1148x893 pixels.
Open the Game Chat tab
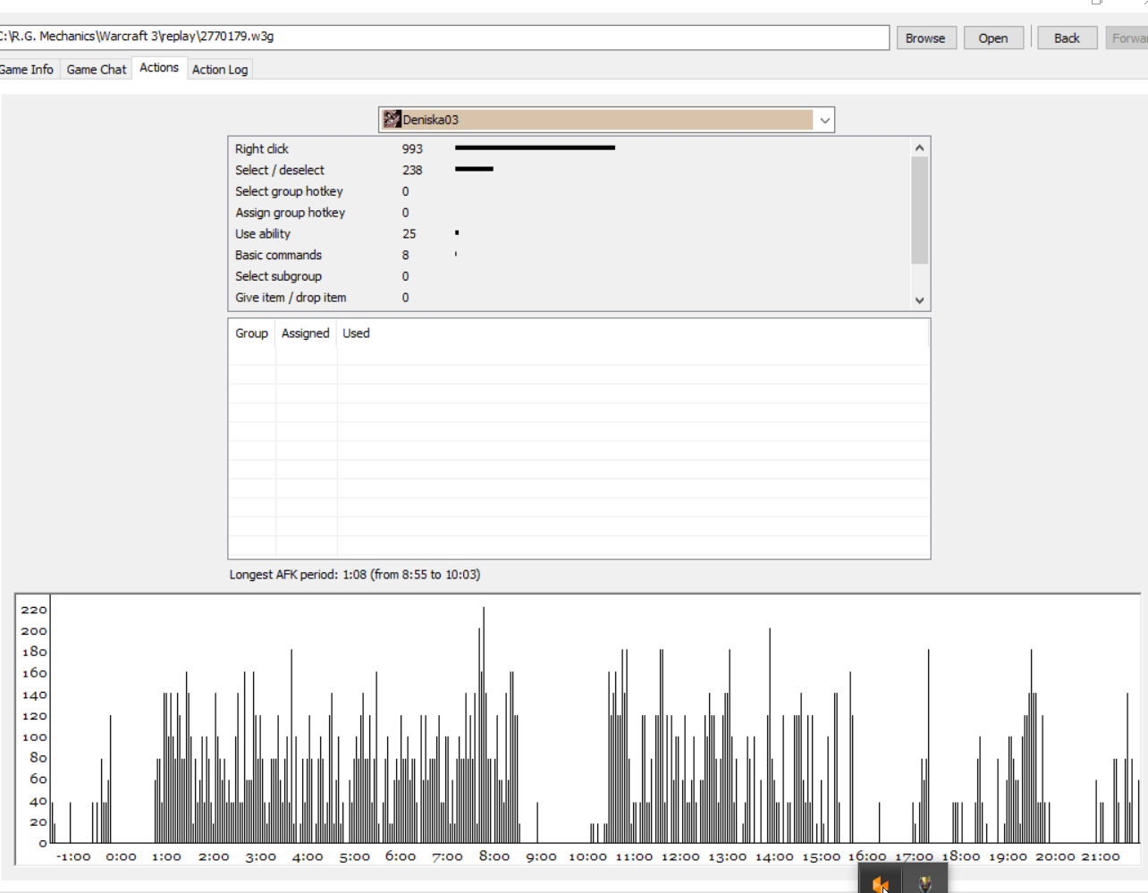coord(97,69)
